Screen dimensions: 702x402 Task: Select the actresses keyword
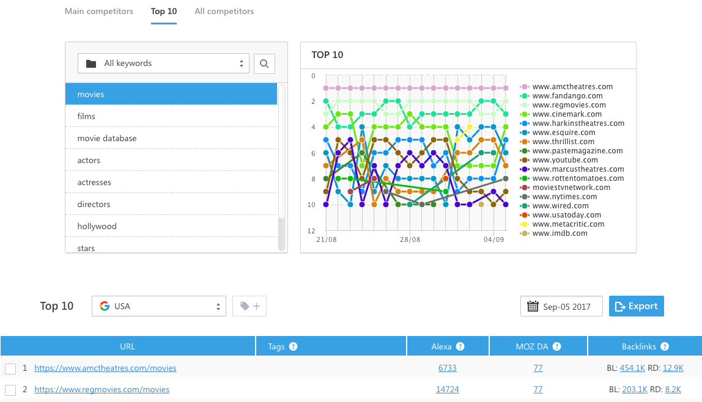tap(171, 182)
